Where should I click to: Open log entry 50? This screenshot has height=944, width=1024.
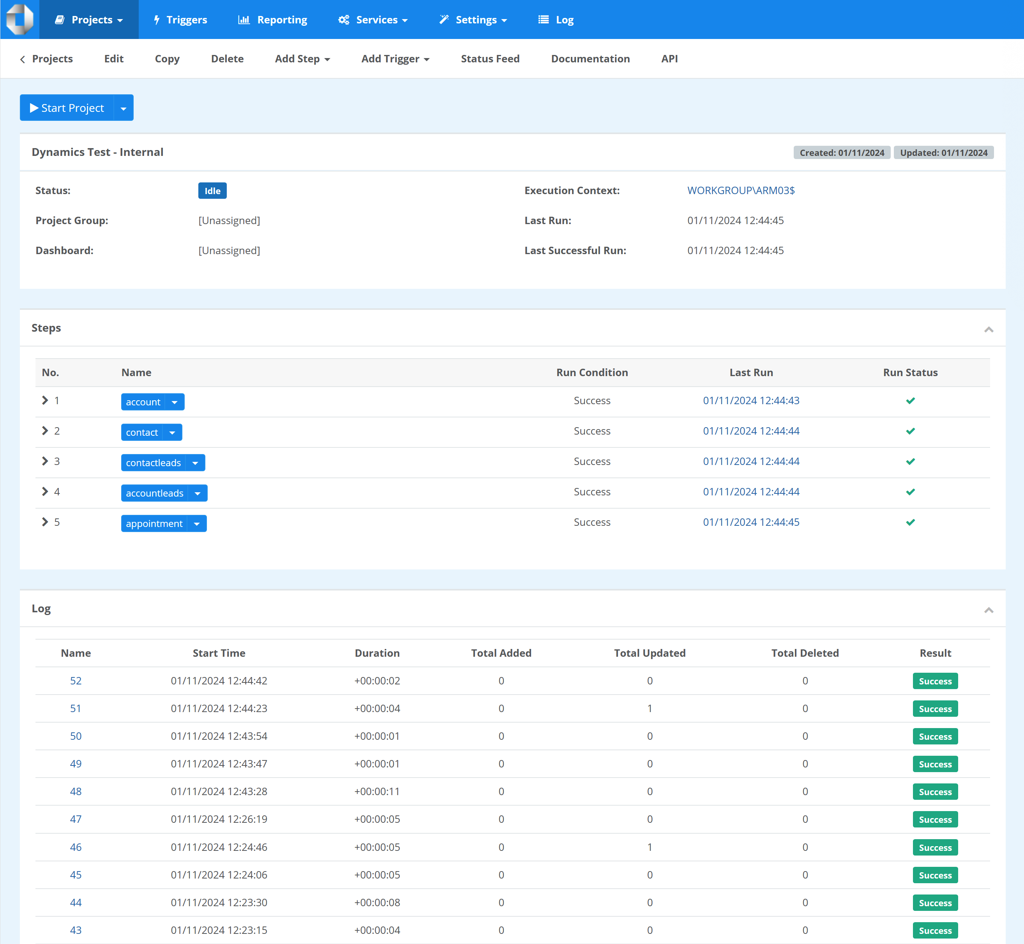point(76,736)
